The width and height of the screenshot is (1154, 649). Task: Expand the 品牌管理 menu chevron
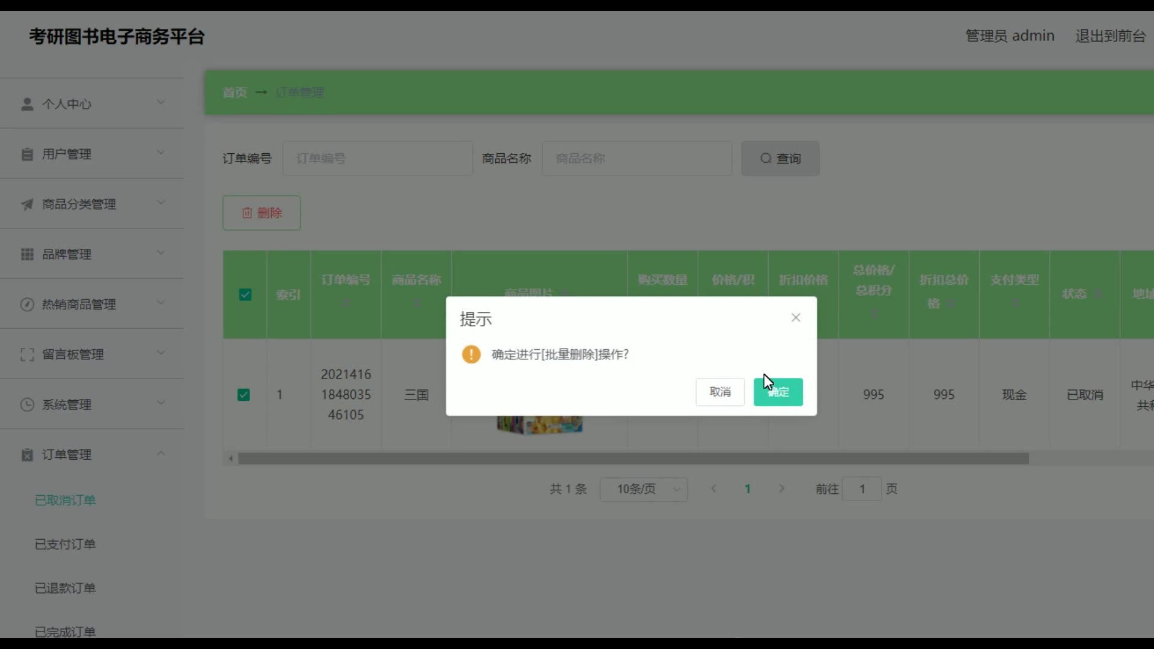(x=160, y=253)
